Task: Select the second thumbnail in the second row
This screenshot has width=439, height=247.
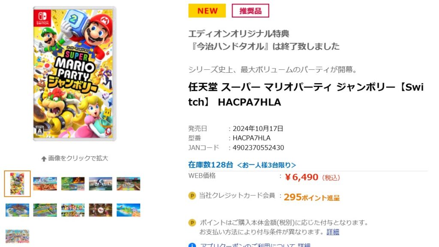Action: 45,210
